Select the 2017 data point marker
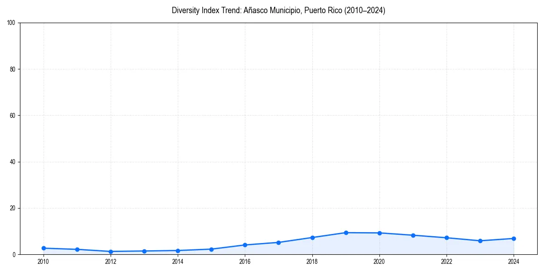Image resolution: width=544 pixels, height=272 pixels. pos(278,243)
